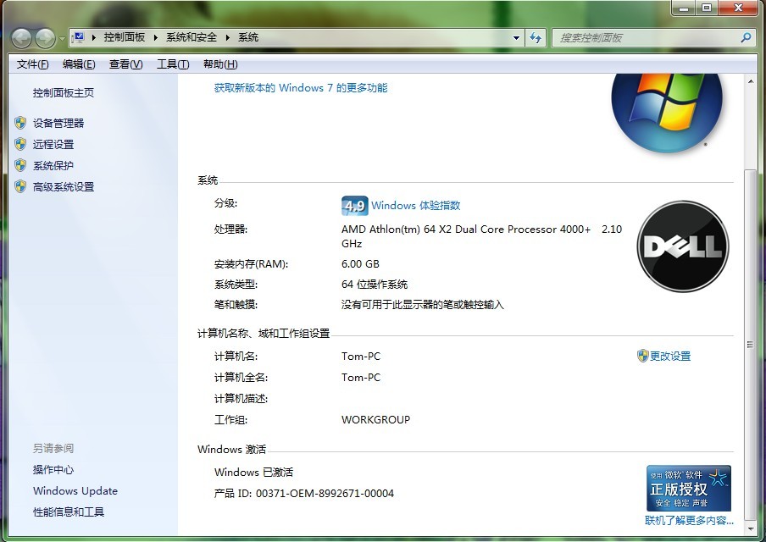Open the 帮助(H) menu
The width and height of the screenshot is (766, 542).
(220, 64)
